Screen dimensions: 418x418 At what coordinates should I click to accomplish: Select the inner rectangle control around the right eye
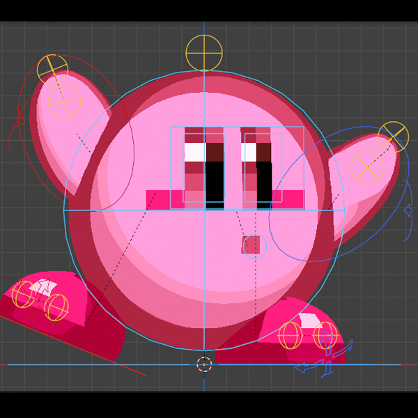263,168
